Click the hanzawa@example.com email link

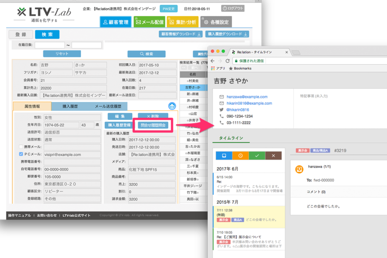coord(247,97)
